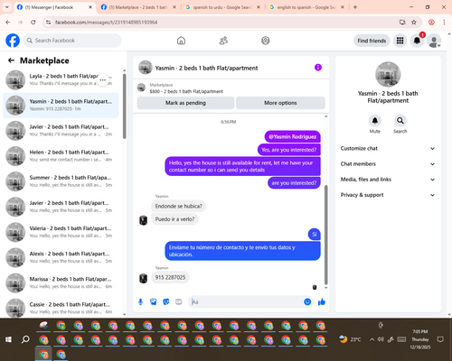Choose a sticker icon
This screenshot has height=361, width=452.
coord(166,301)
